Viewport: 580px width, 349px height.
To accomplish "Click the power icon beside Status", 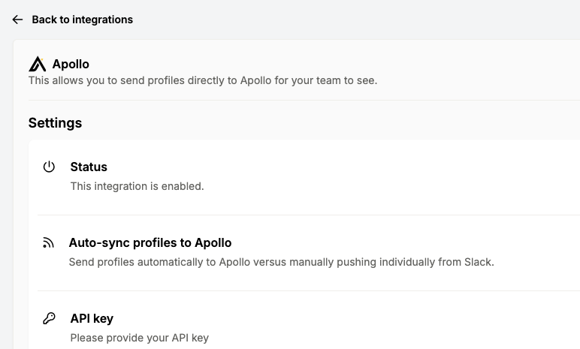I will 49,167.
